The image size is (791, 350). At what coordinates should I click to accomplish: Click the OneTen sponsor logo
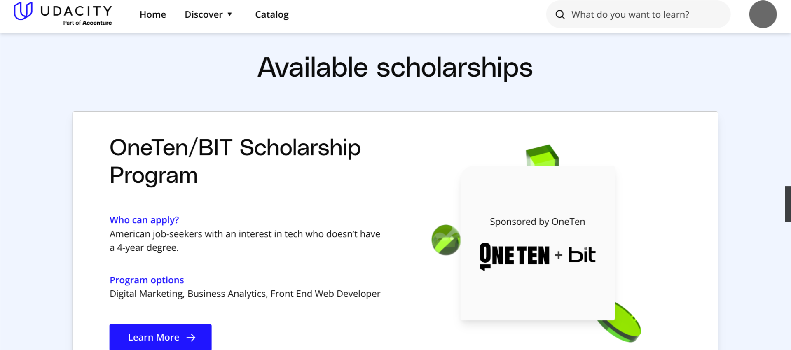[x=514, y=256]
